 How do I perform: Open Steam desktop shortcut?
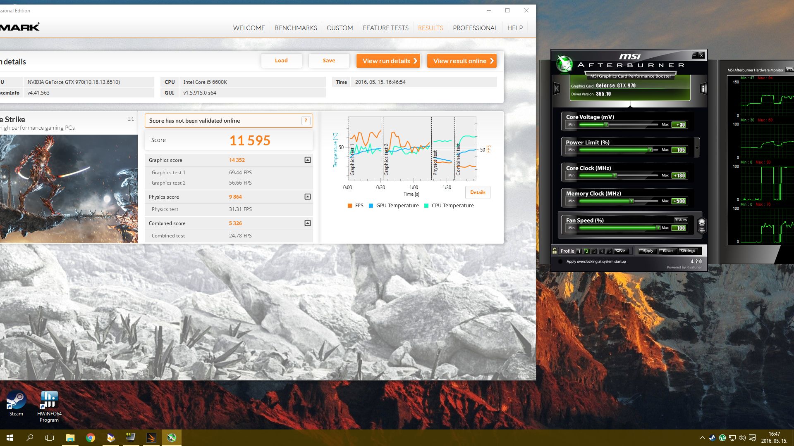pyautogui.click(x=16, y=403)
